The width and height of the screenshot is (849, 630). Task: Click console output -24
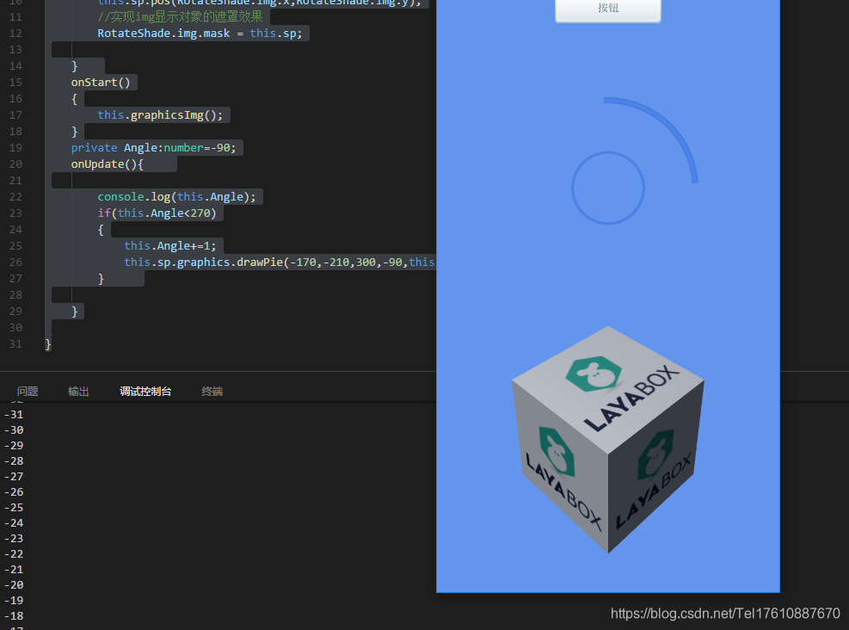(x=14, y=523)
